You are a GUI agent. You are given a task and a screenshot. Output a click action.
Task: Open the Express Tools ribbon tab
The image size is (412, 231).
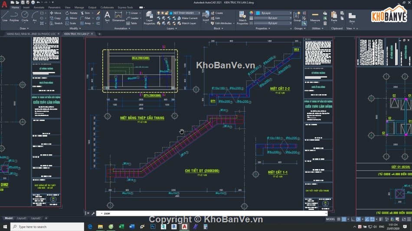125,7
